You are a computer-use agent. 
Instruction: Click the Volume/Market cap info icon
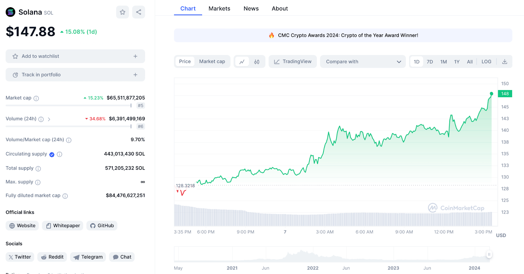point(69,140)
